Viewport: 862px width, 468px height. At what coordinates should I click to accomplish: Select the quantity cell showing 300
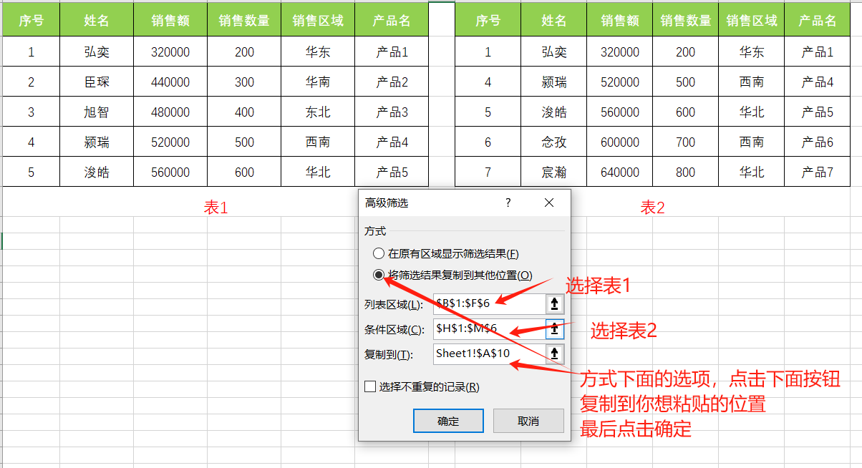(x=244, y=82)
